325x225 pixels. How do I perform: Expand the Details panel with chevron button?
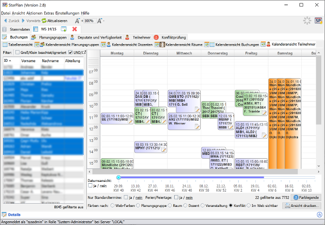pyautogui.click(x=319, y=215)
